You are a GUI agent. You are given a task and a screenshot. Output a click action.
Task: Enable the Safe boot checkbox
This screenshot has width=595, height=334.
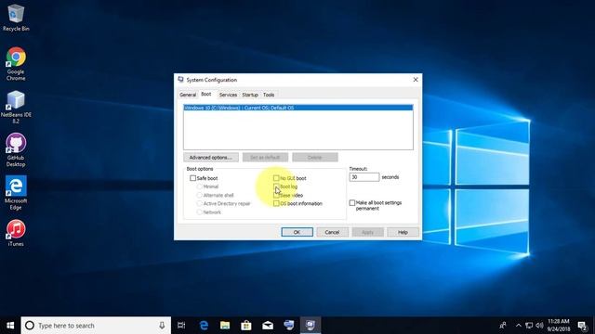(192, 178)
